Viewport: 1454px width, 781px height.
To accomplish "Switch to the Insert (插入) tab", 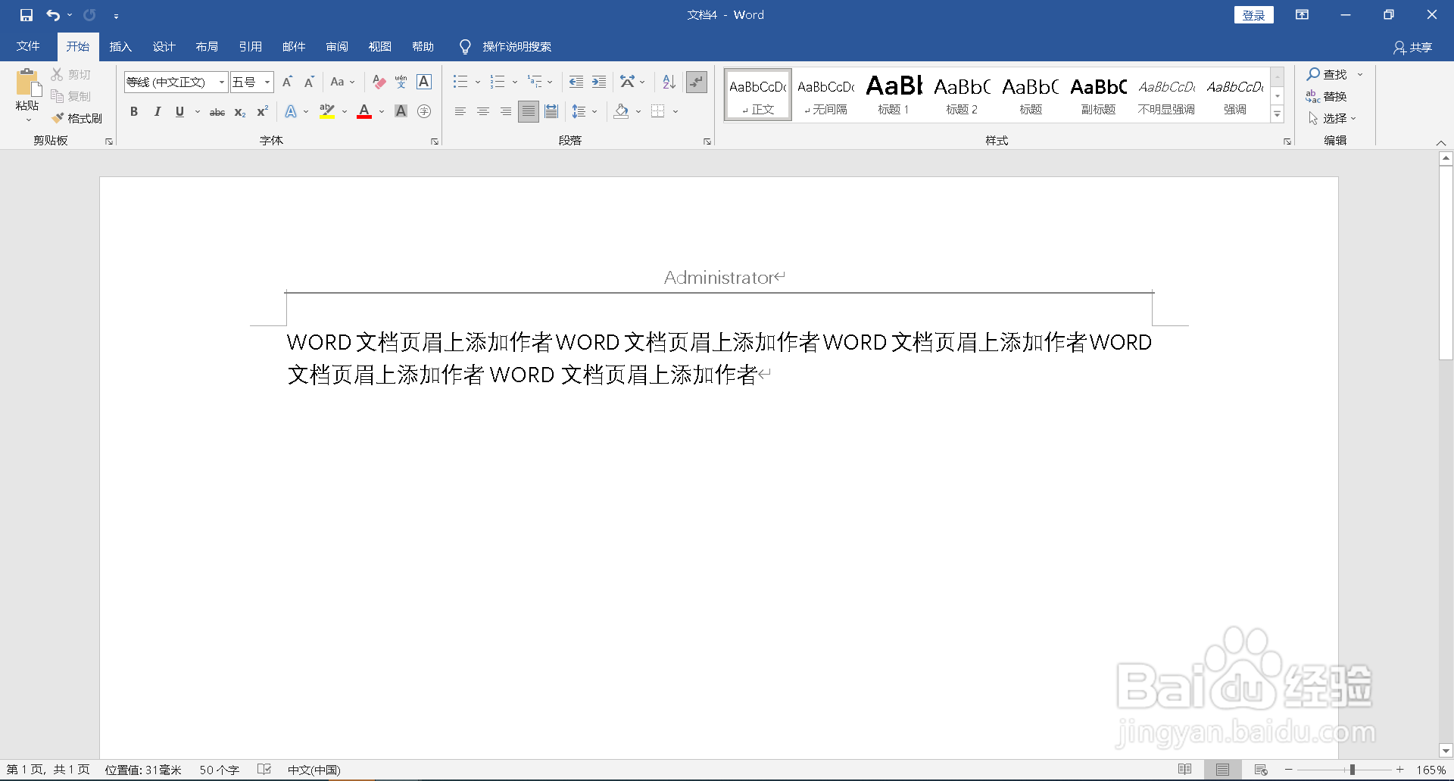I will (x=120, y=47).
